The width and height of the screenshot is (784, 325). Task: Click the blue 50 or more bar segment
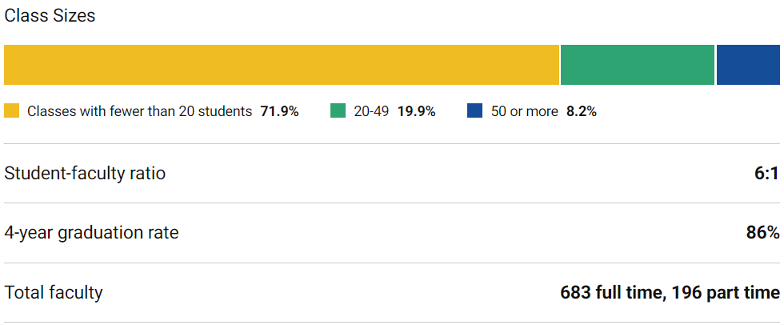[748, 65]
